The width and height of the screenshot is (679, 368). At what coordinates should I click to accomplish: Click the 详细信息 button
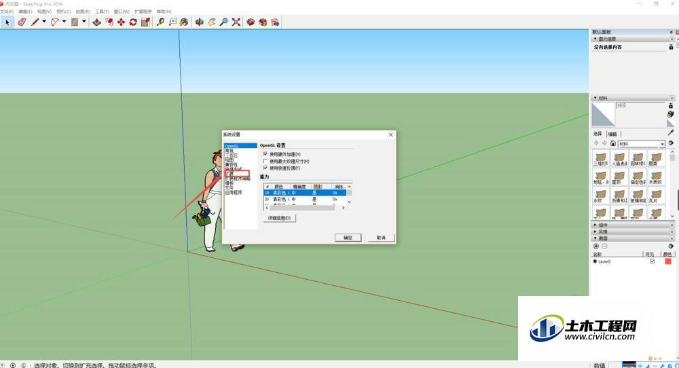[279, 218]
